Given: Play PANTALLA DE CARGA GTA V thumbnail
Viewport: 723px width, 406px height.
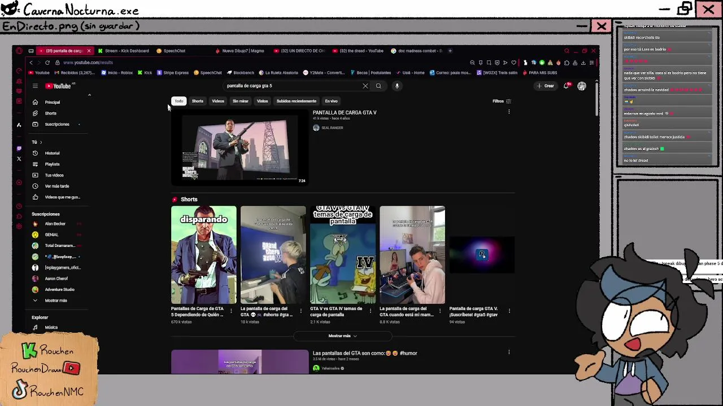Looking at the screenshot, I should [239, 147].
